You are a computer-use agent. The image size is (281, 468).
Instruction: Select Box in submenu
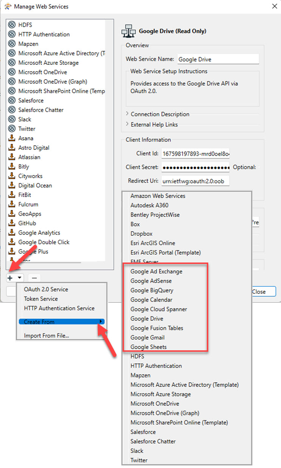click(x=135, y=224)
